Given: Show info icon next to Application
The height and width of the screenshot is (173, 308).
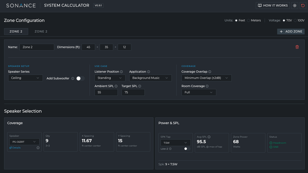Looking at the screenshot, I should [149, 72].
